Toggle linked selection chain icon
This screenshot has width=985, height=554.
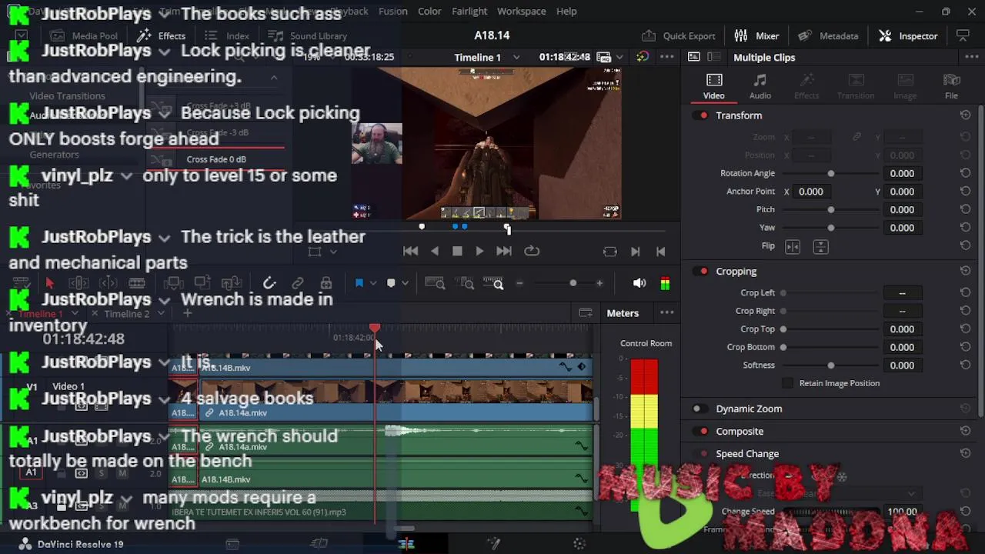coord(298,283)
